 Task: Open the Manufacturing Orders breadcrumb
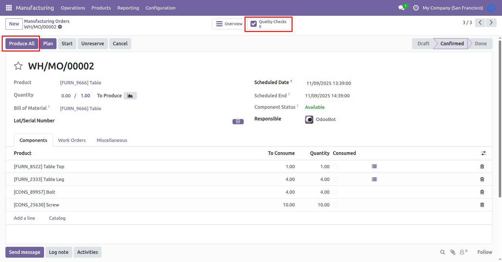click(x=47, y=21)
